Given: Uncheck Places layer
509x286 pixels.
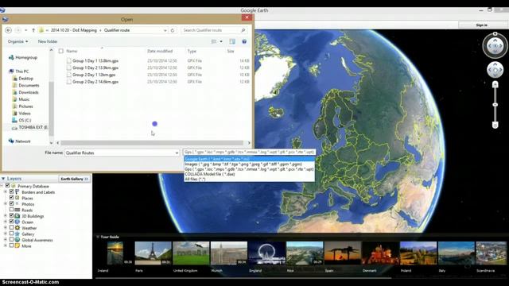Looking at the screenshot, I should tap(11, 198).
